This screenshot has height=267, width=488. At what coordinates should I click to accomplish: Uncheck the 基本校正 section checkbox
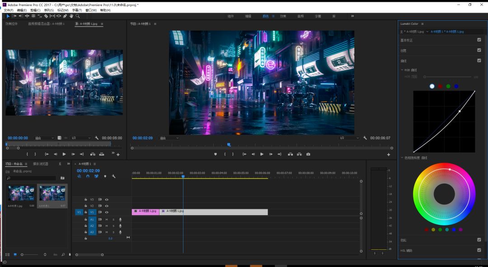(x=479, y=40)
